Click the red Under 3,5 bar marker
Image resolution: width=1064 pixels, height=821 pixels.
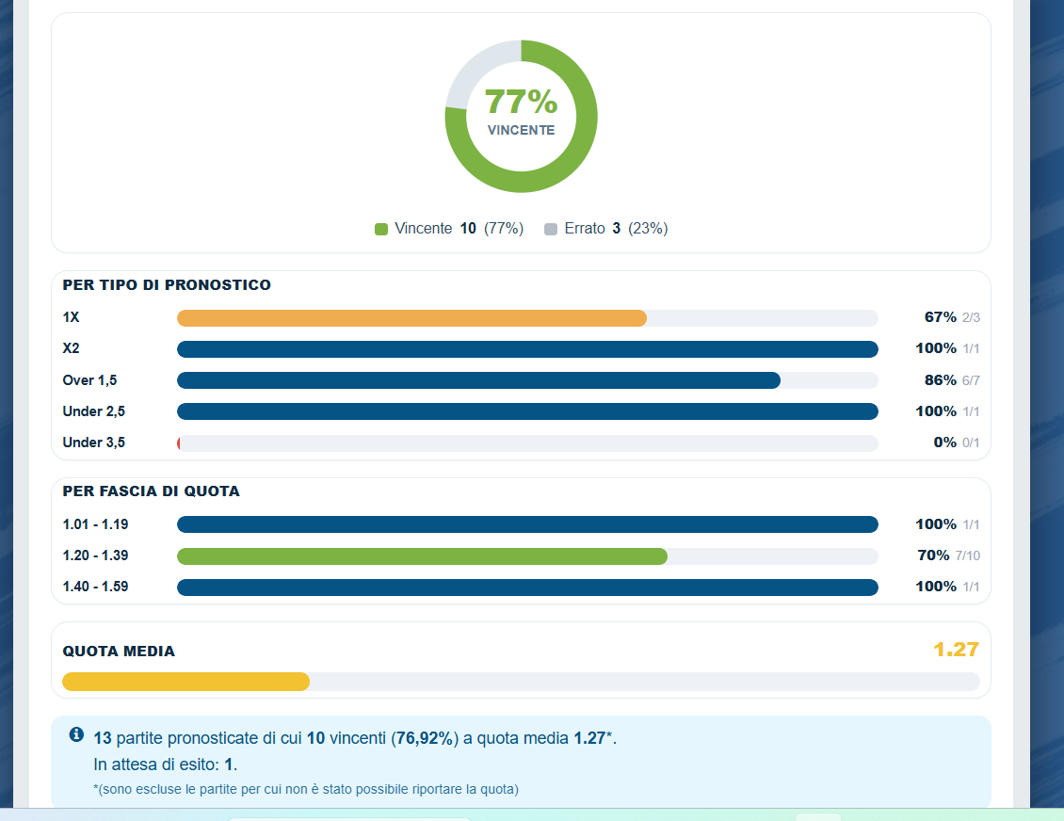(x=179, y=443)
